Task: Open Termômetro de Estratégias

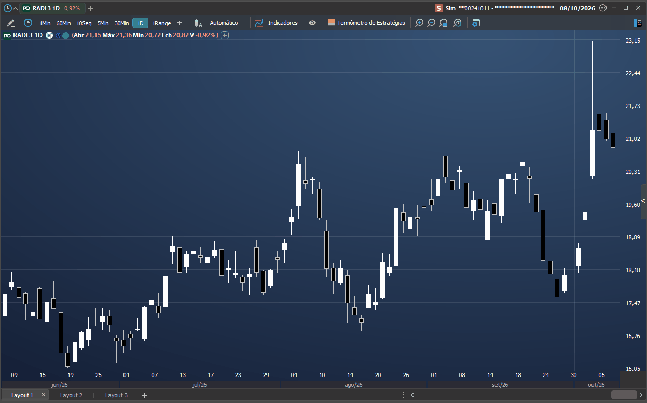Action: [x=366, y=23]
